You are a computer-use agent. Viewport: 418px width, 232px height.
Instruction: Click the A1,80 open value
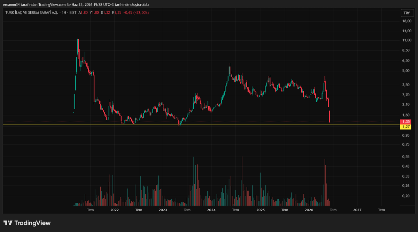pyautogui.click(x=84, y=13)
